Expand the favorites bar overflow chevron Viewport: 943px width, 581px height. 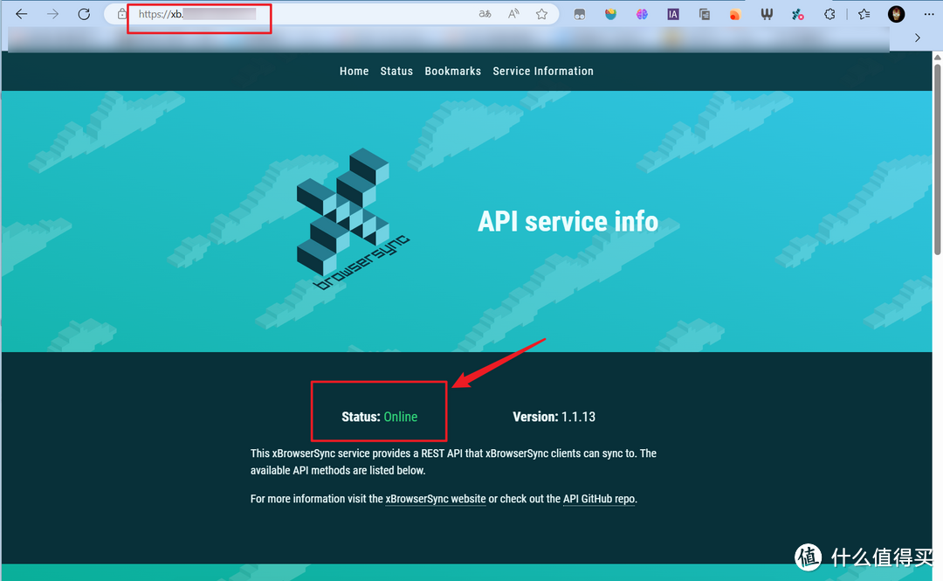[917, 38]
